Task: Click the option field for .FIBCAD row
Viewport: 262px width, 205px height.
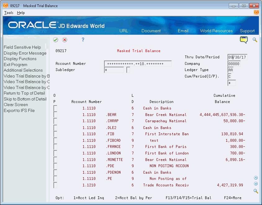Action: pyautogui.click(x=55, y=140)
